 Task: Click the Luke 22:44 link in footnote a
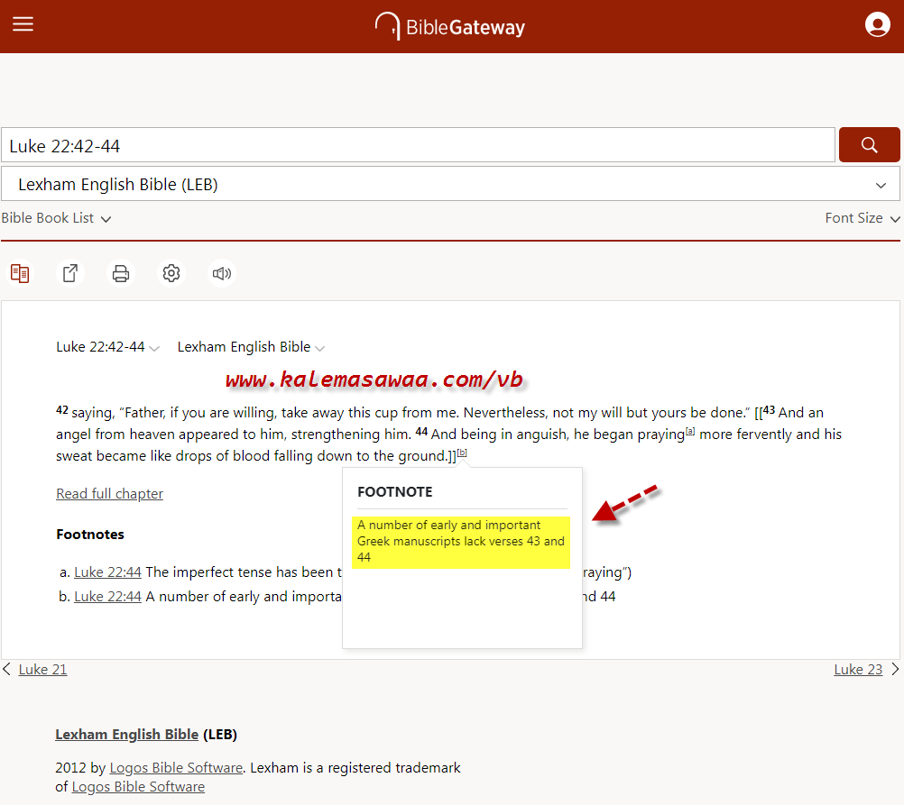pos(107,572)
